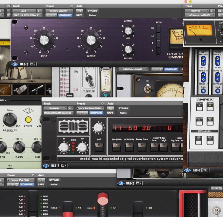Image resolution: width=223 pixels, height=217 pixels.
Task: Click the 1176LN OUTPUT knob
Action: coord(91,40)
